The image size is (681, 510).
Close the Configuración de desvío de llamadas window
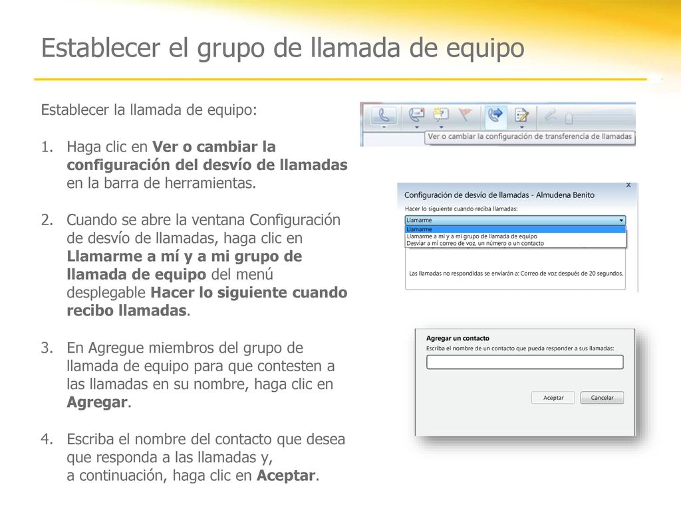tap(628, 185)
